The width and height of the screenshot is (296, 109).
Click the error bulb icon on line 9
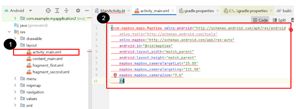coord(115,75)
